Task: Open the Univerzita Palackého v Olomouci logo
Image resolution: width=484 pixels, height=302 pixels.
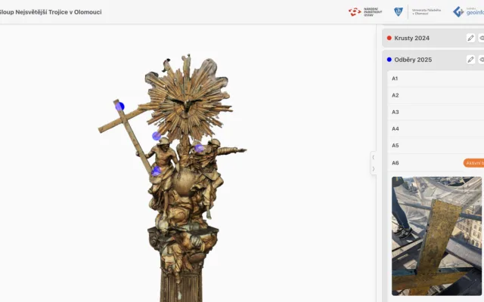Action: [417, 12]
